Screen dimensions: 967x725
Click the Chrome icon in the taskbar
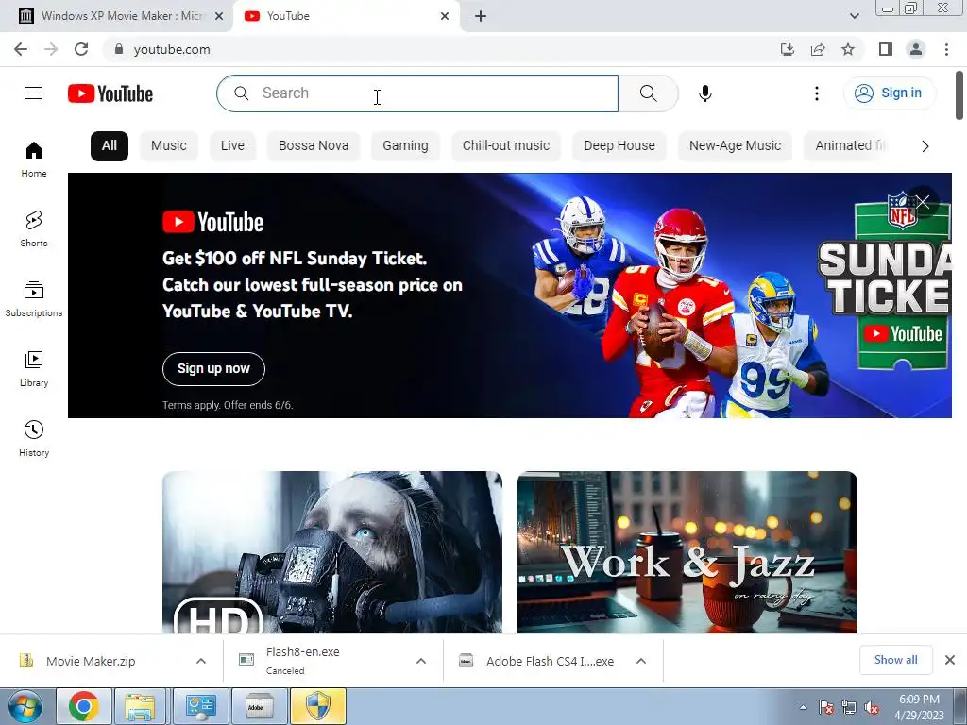tap(84, 706)
